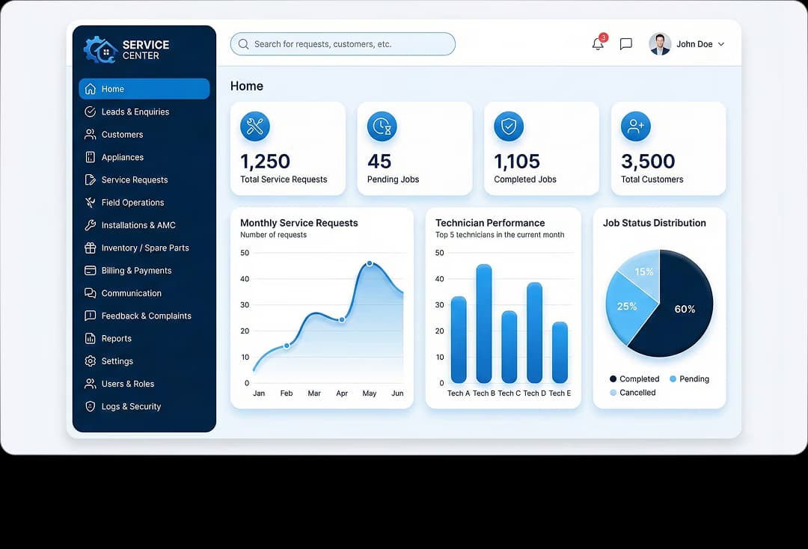This screenshot has height=549, width=808.
Task: Open the chat messages icon
Action: coord(625,43)
